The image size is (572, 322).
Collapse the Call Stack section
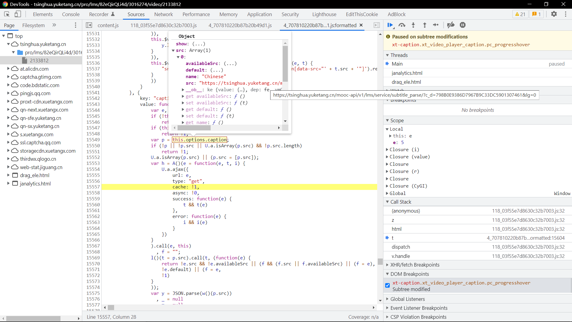(401, 202)
